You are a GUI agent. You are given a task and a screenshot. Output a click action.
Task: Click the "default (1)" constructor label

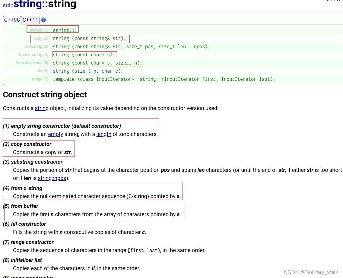(x=39, y=30)
